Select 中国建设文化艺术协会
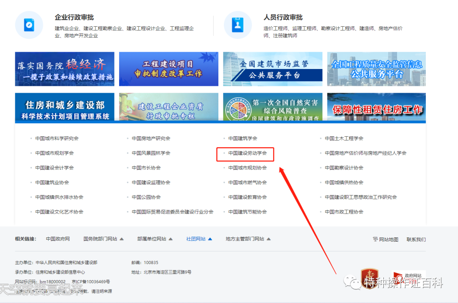The height and width of the screenshot is (303, 458). pyautogui.click(x=59, y=212)
